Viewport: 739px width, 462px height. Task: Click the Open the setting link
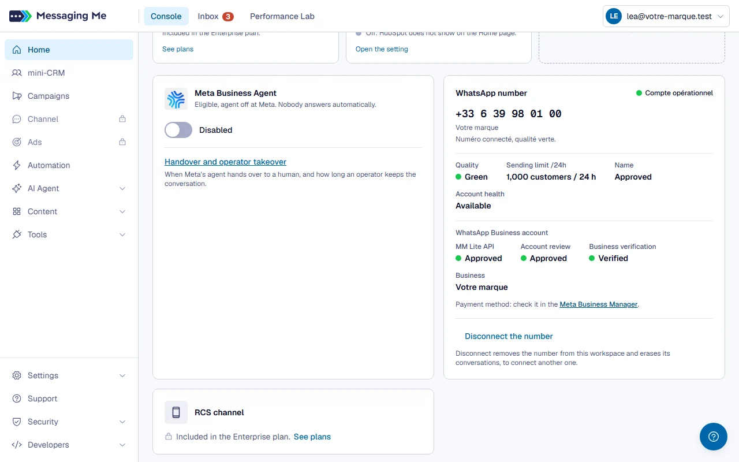[382, 49]
